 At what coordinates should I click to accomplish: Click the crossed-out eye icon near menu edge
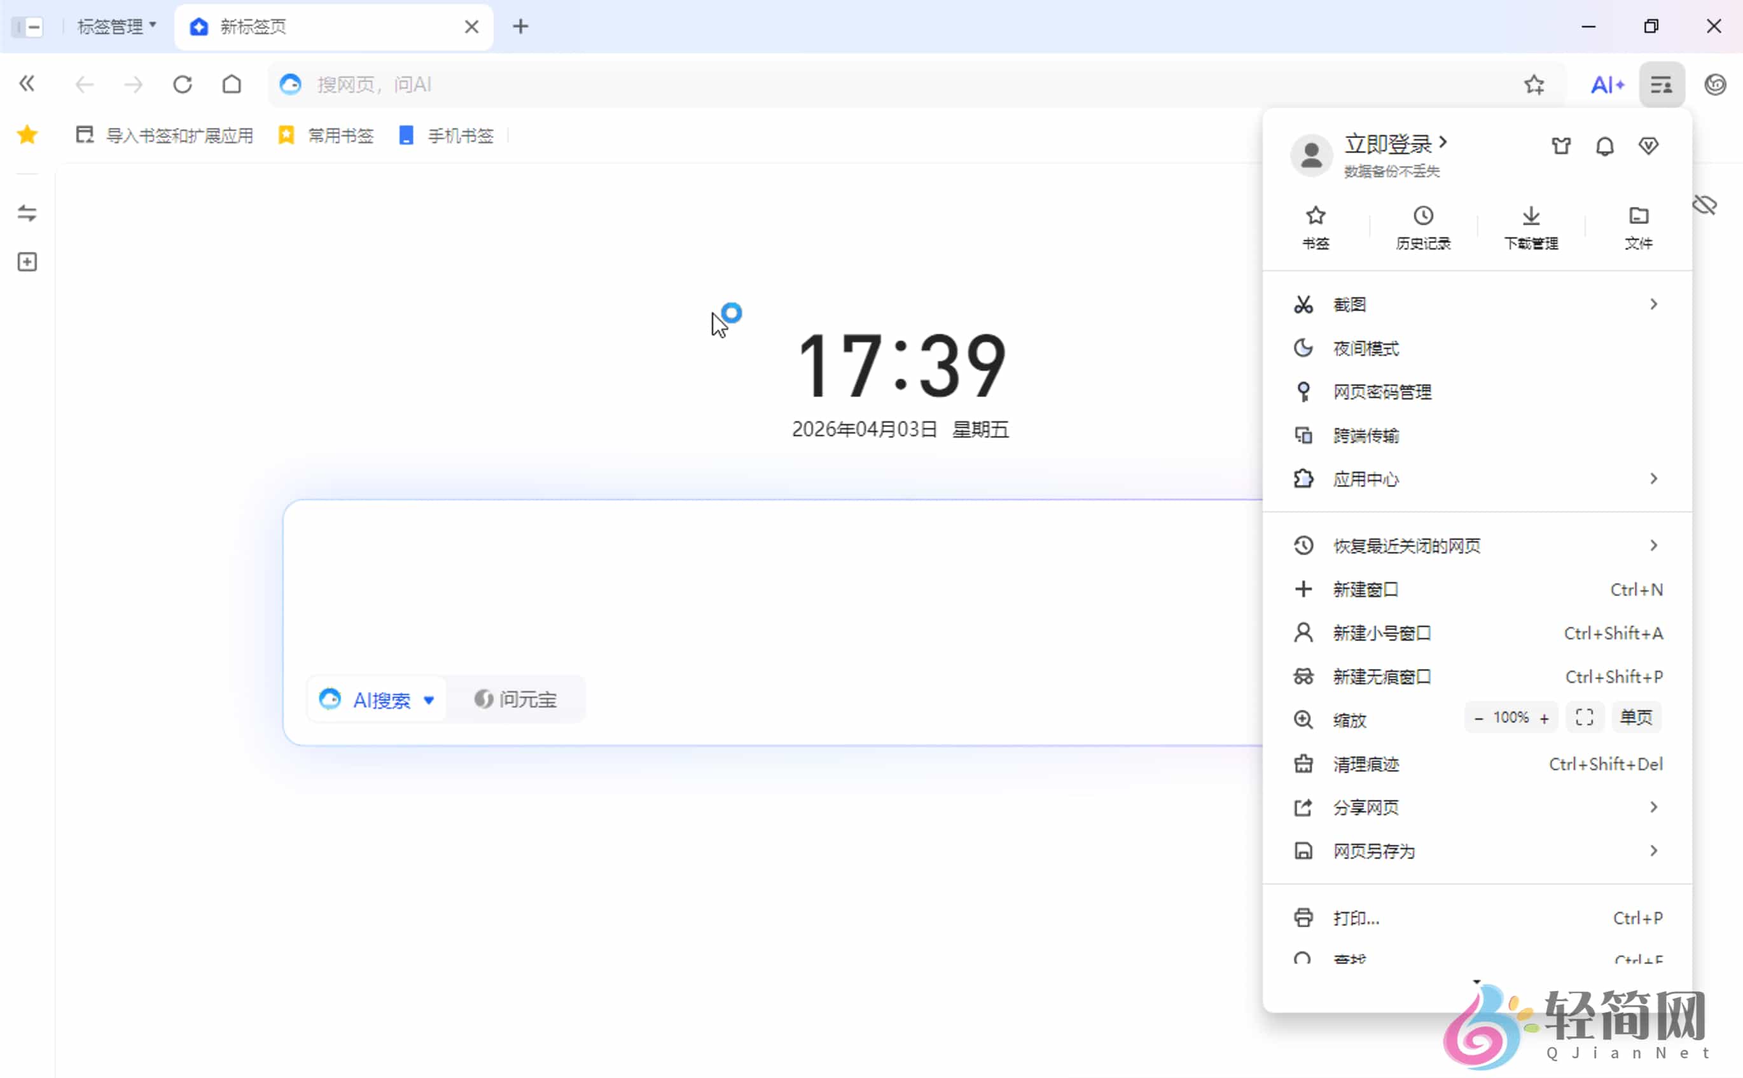1705,205
